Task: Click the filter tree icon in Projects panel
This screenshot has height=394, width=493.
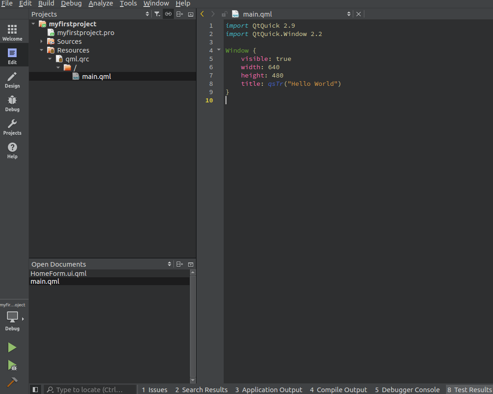Action: 157,14
